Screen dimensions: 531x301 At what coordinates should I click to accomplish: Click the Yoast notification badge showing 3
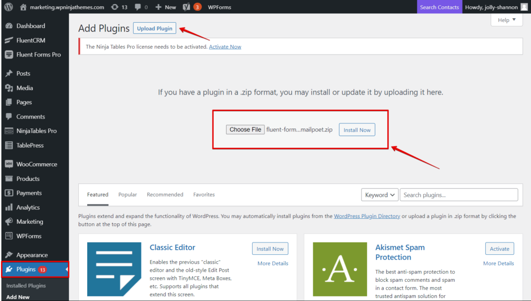click(x=197, y=7)
